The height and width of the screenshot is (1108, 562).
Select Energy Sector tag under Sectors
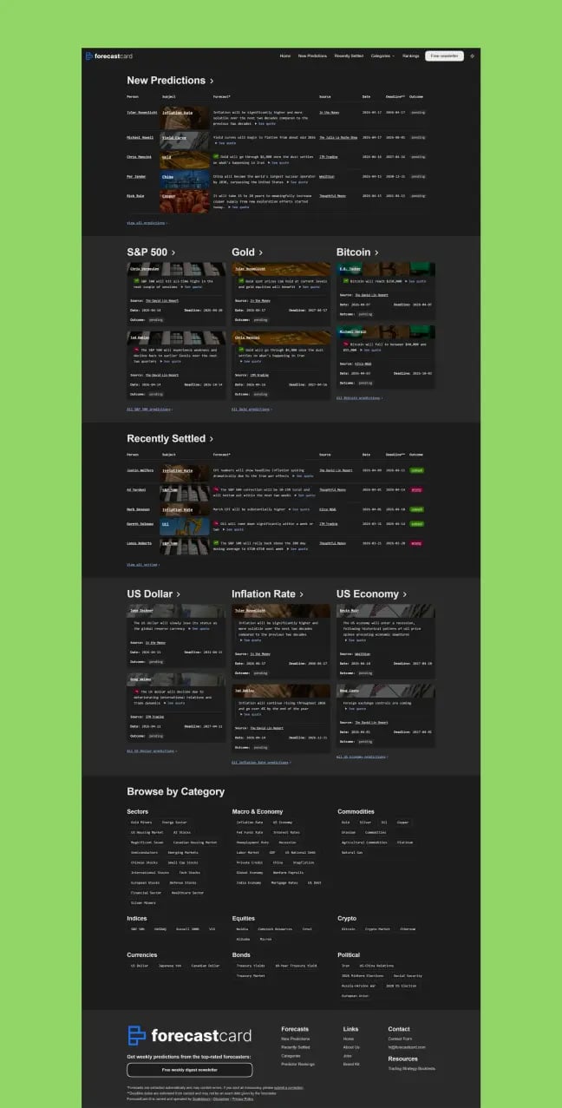[174, 822]
